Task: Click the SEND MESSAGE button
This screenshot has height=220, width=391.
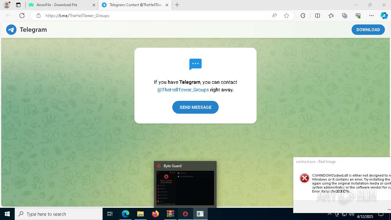Action: (x=195, y=107)
